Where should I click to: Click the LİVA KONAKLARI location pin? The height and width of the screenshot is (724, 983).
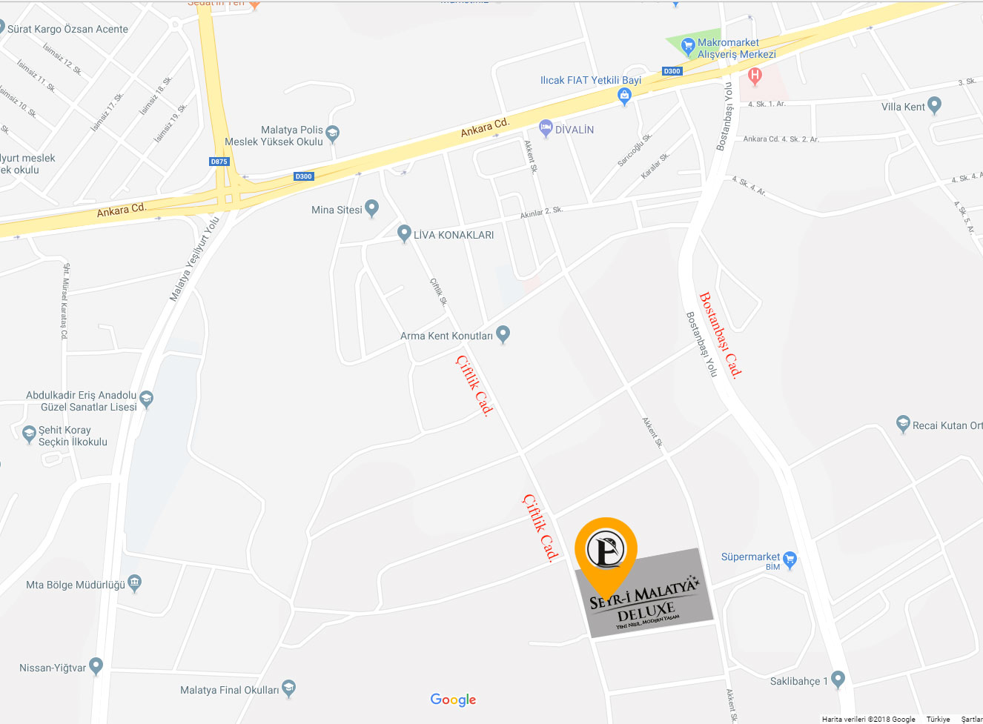click(404, 234)
